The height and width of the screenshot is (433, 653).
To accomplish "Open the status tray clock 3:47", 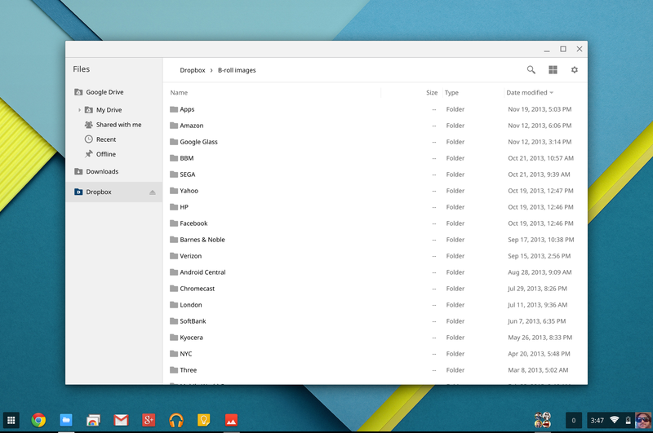I will pos(597,421).
